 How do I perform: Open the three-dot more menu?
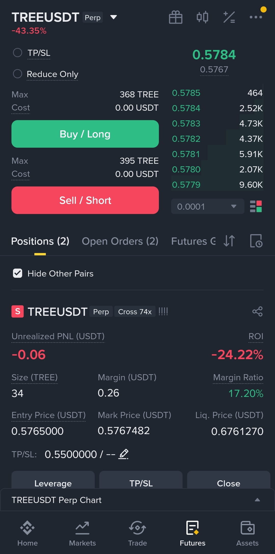256,17
